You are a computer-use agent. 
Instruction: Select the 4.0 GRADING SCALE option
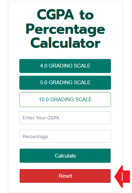65,66
